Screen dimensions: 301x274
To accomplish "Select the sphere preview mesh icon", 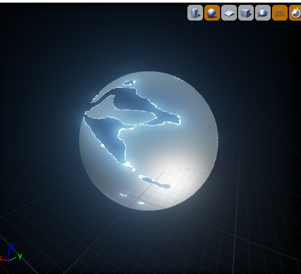I will tap(212, 13).
